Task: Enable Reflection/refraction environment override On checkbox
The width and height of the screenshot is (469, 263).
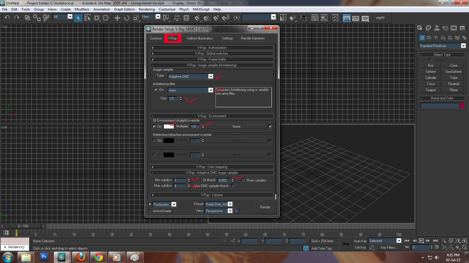Action: click(x=154, y=141)
